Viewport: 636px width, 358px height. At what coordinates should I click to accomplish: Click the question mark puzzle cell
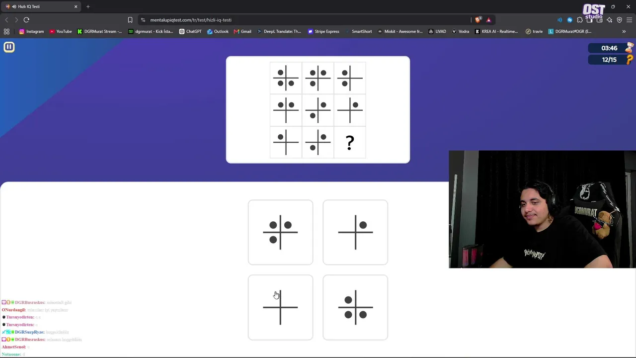tap(350, 143)
